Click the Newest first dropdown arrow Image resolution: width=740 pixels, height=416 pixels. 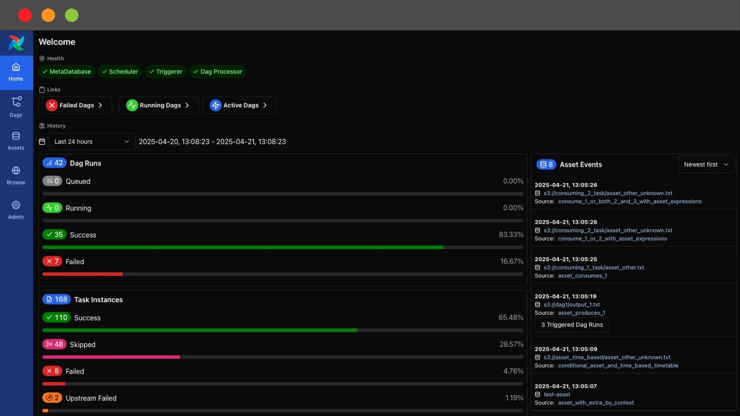726,164
